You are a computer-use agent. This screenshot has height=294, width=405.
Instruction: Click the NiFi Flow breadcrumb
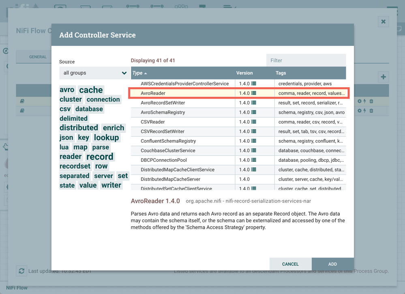point(16,288)
